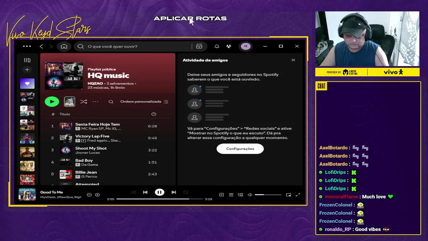Close the Atividade de amigos panel
The width and height of the screenshot is (428, 241).
[x=293, y=60]
